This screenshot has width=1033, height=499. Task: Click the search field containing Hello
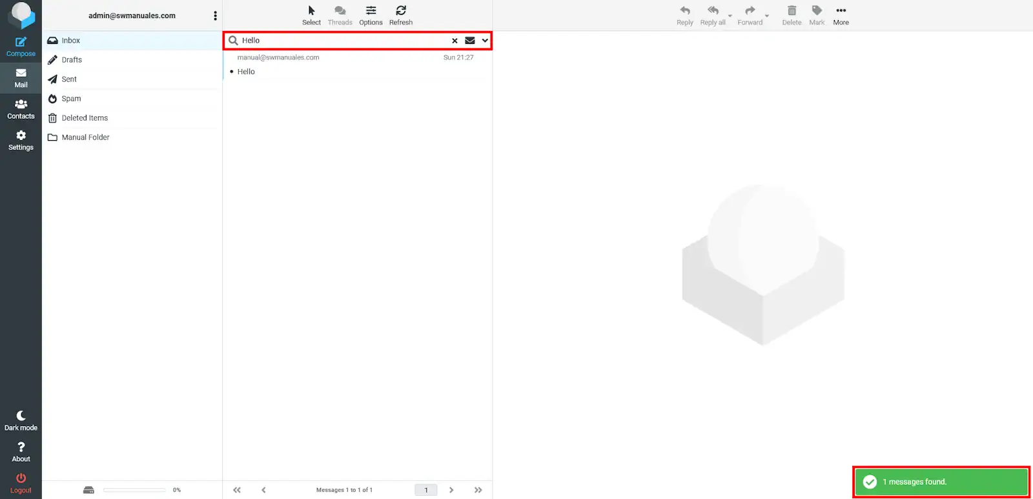click(x=342, y=41)
